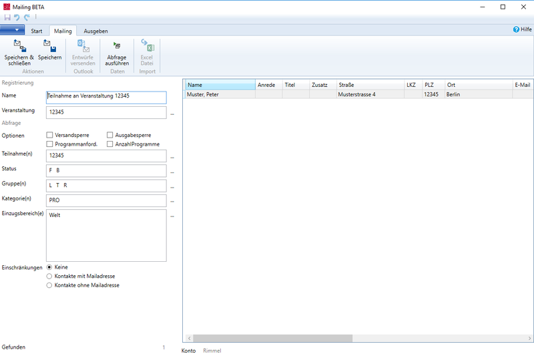The width and height of the screenshot is (534, 358).
Task: Click the Rimmel account text
Action: (x=212, y=351)
